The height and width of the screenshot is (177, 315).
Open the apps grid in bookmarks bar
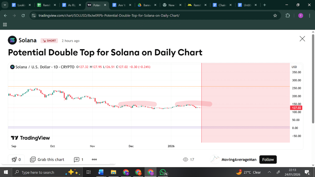coord(5,25)
